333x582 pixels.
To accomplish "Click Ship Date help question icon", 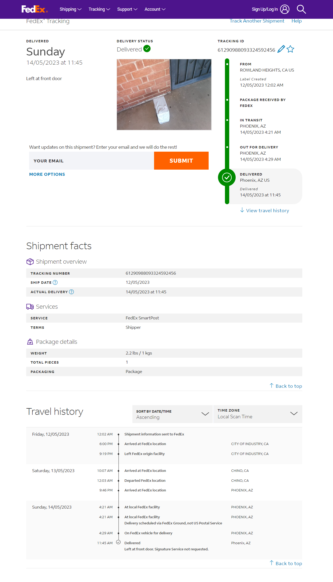I will tap(55, 282).
